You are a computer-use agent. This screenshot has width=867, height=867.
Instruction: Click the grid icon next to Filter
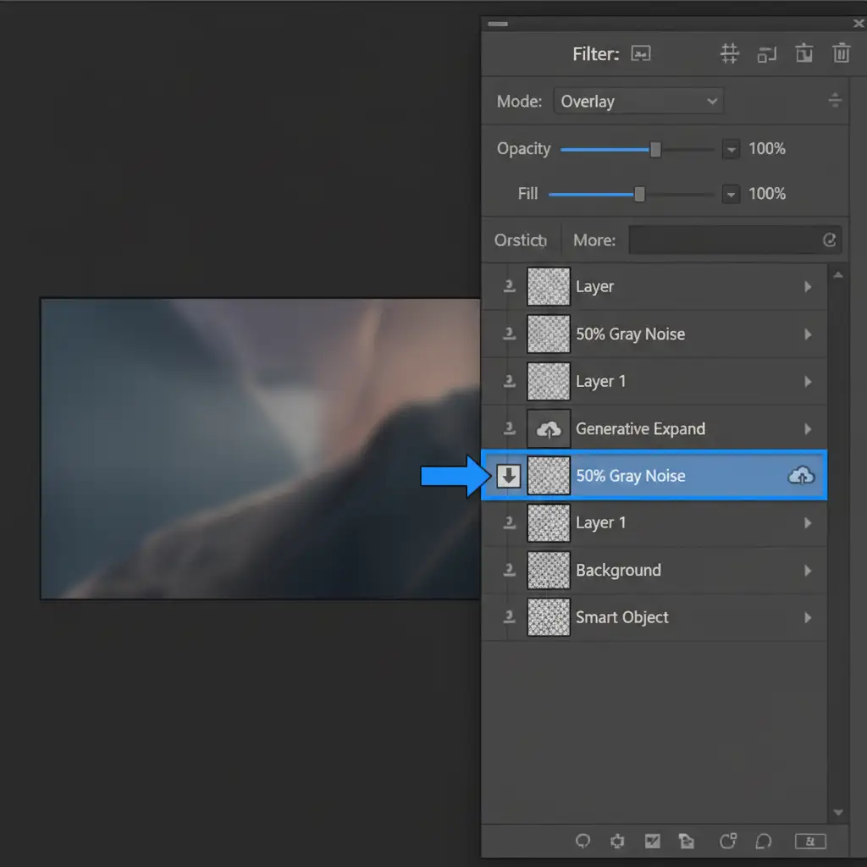pos(729,54)
